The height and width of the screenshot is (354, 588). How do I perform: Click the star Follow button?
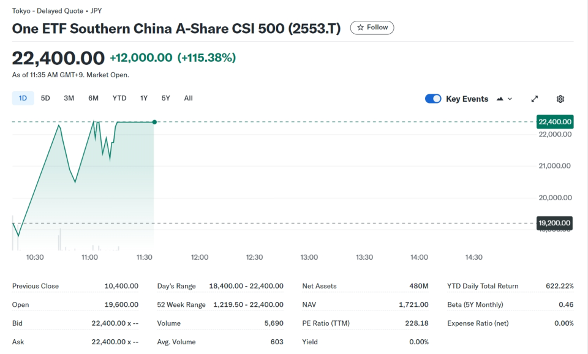(372, 28)
